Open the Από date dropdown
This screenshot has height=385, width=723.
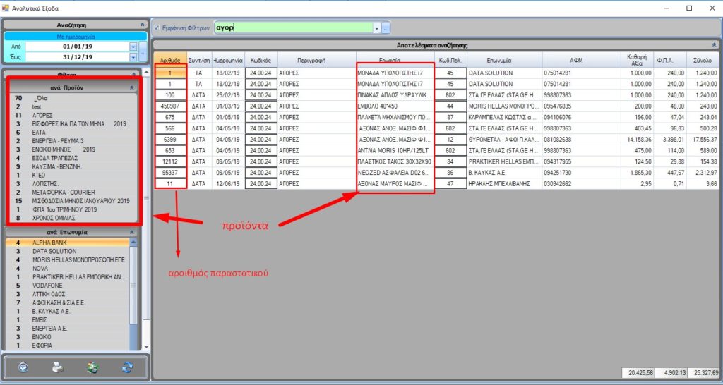click(133, 47)
